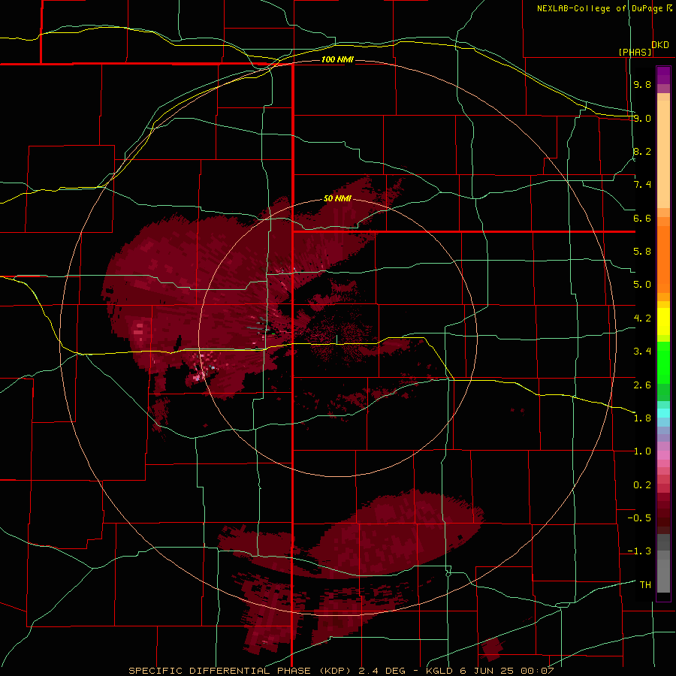The height and width of the screenshot is (676, 676).
Task: Click the [PHAS] legend label
Action: (635, 52)
